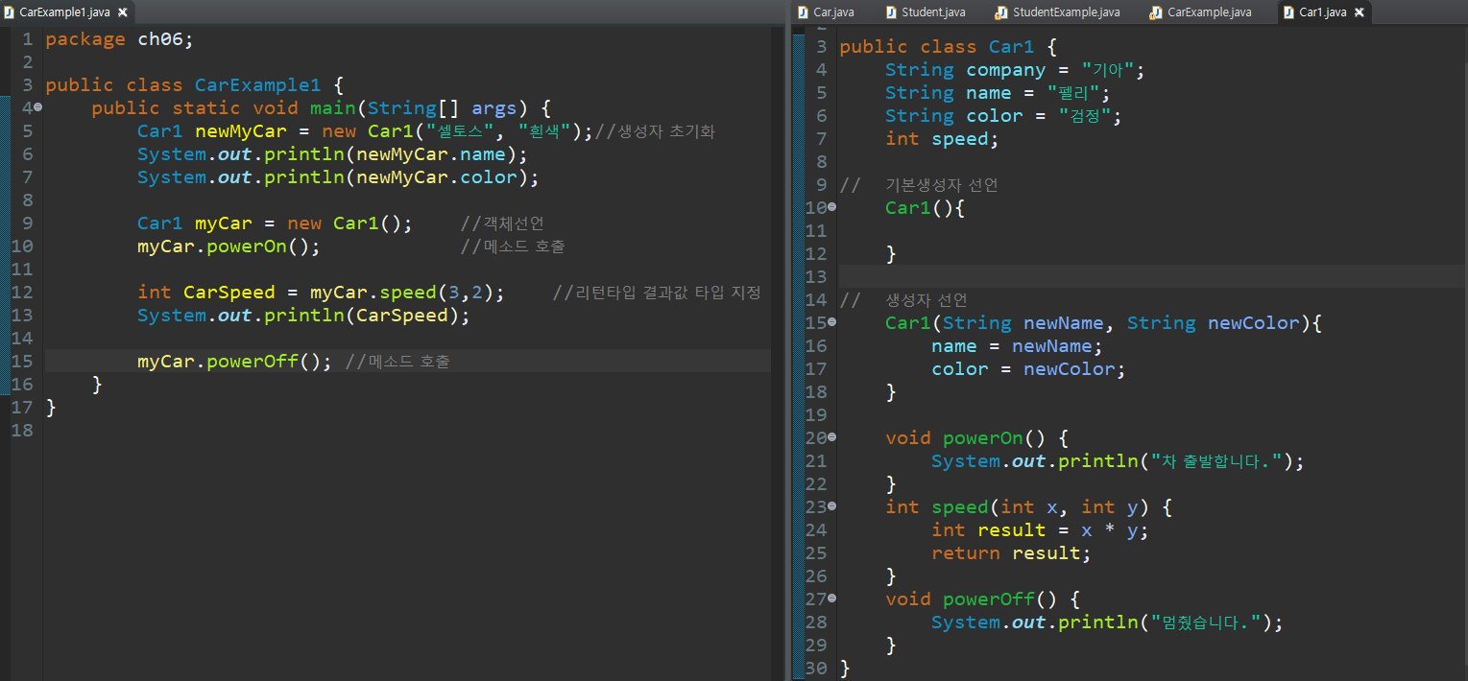This screenshot has width=1468, height=681.
Task: Close the CarExample1.java tab
Action: [x=122, y=12]
